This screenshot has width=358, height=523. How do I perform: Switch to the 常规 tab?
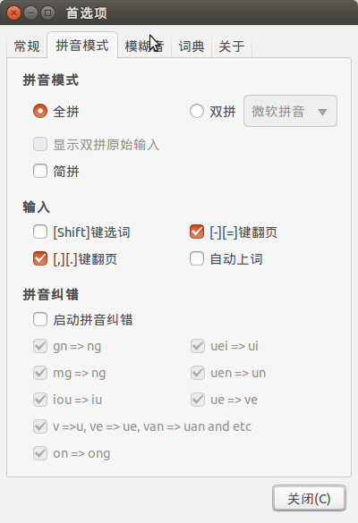[27, 46]
